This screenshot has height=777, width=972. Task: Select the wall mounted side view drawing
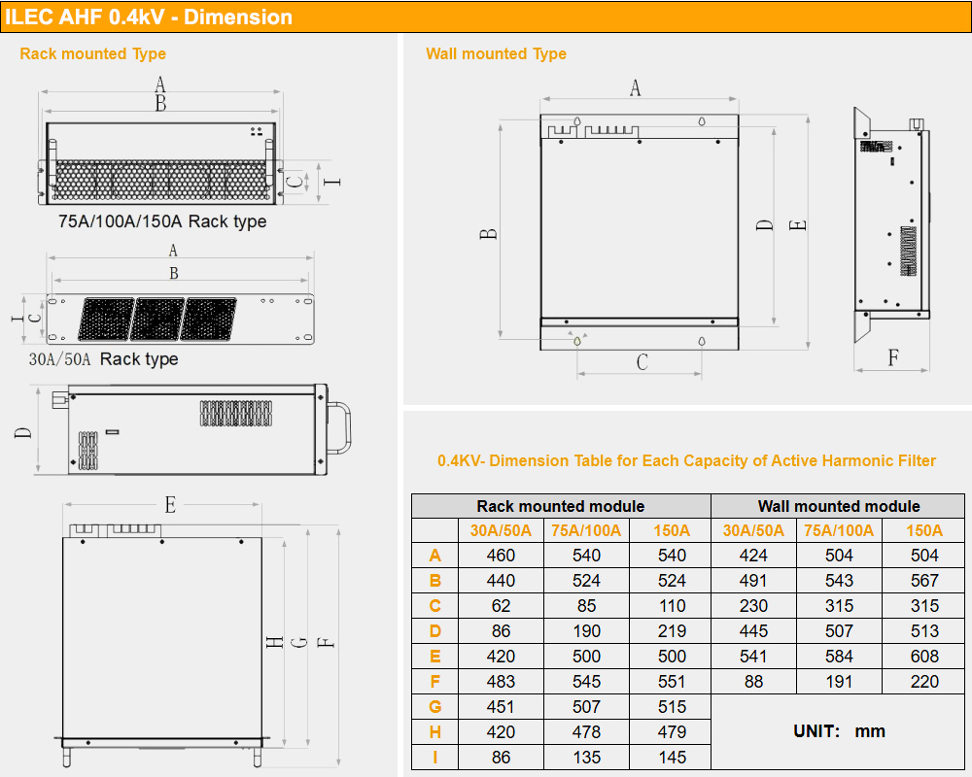[x=891, y=225]
